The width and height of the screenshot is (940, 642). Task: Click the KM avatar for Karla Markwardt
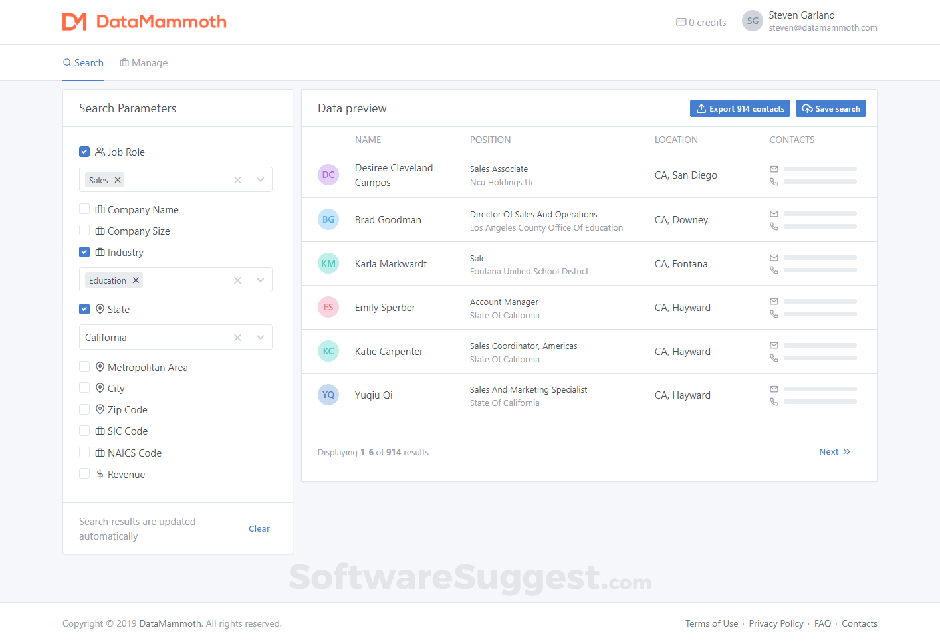328,263
